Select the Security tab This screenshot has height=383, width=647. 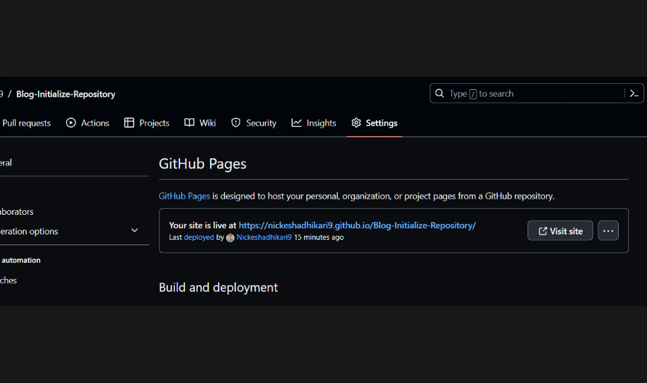(x=254, y=123)
